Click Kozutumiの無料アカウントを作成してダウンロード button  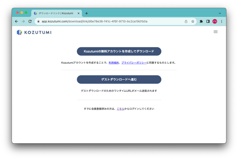pos(119,51)
